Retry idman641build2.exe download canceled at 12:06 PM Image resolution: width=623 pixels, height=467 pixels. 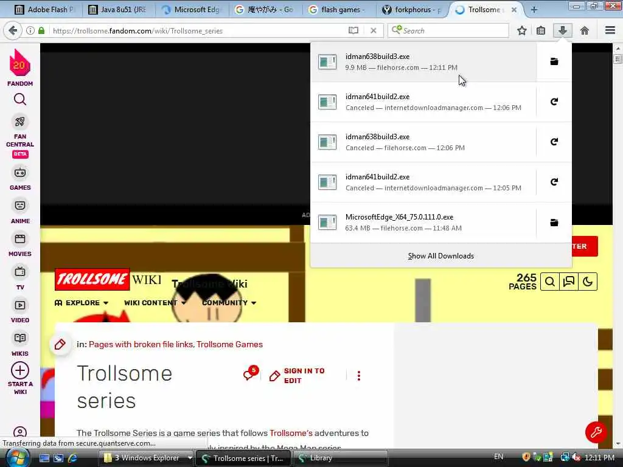pyautogui.click(x=554, y=102)
